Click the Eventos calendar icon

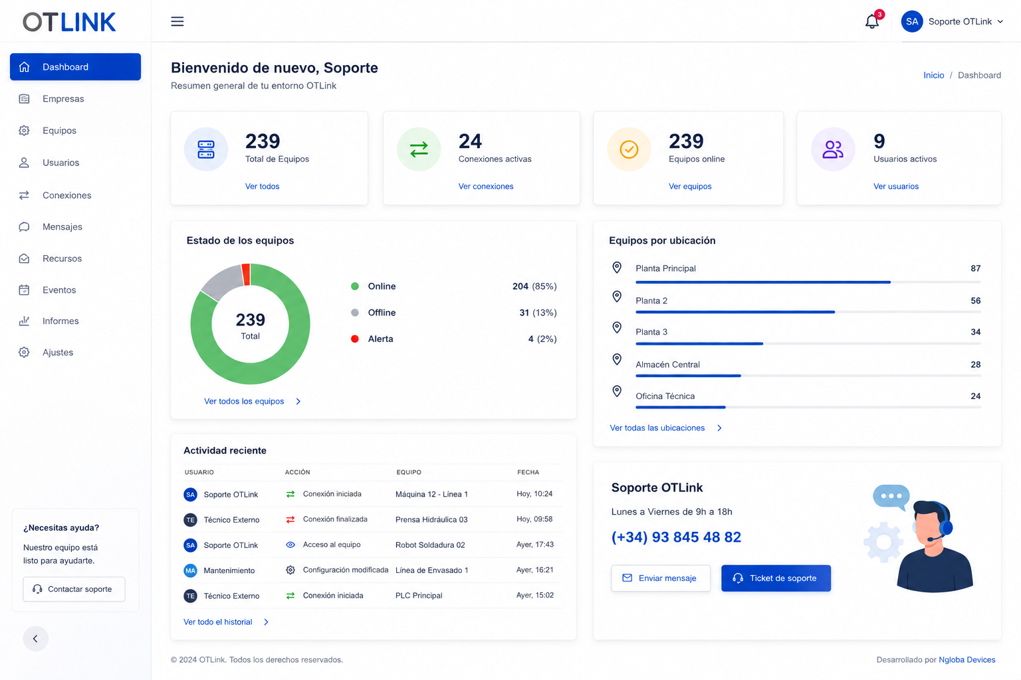(x=24, y=290)
